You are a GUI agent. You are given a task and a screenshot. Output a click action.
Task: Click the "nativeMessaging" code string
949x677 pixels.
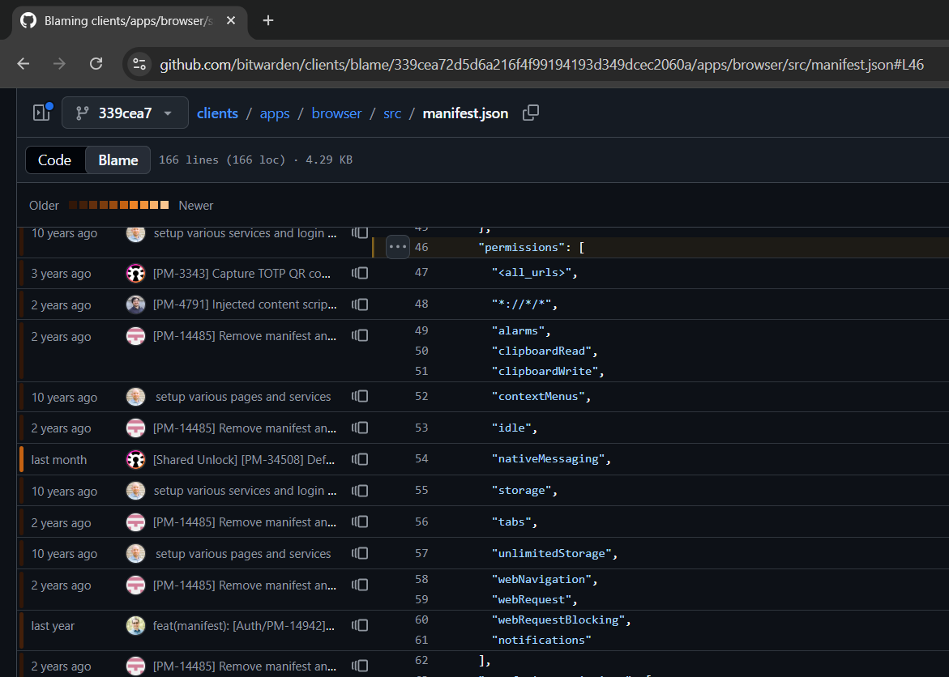click(549, 458)
